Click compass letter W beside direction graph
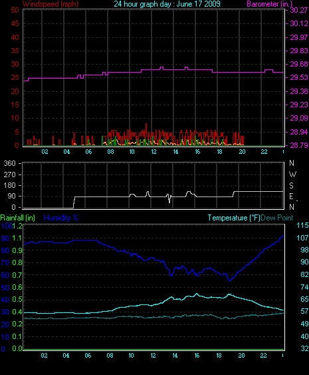Image resolution: width=309 pixels, height=375 pixels. coord(292,175)
